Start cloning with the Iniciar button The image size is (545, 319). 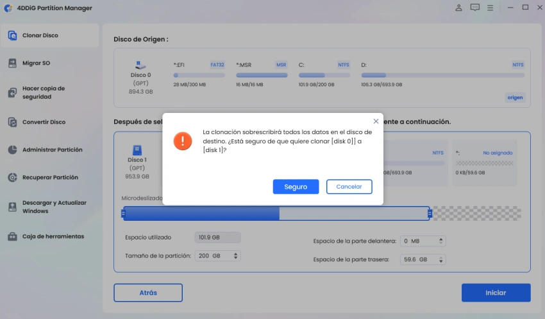tap(496, 293)
